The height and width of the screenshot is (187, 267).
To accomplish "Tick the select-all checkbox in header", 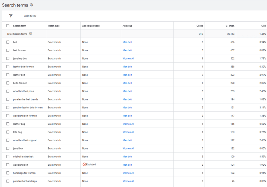I will coord(8,26).
